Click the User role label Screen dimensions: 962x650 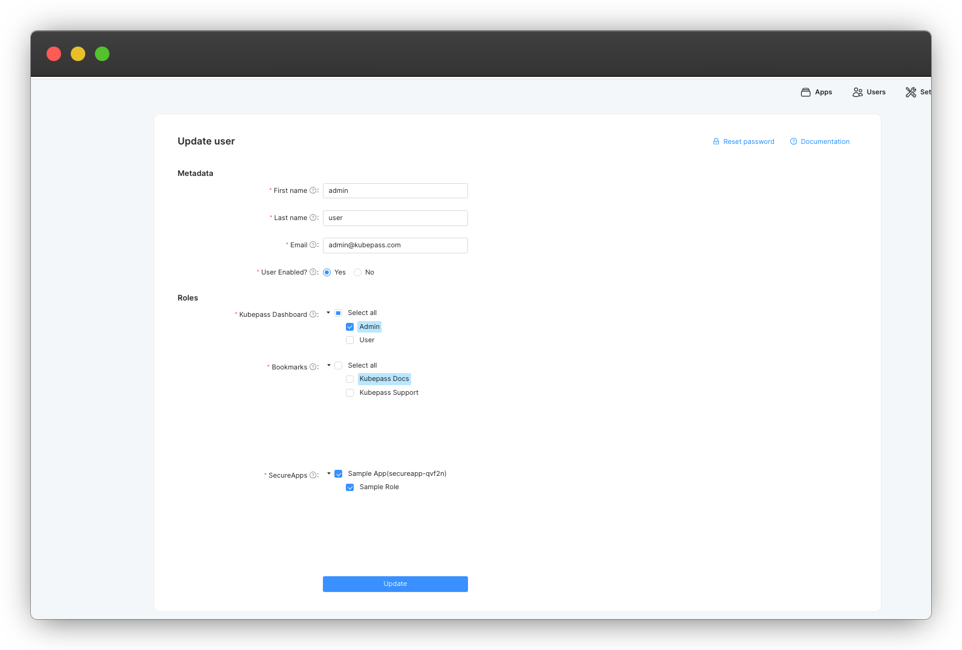pos(366,340)
